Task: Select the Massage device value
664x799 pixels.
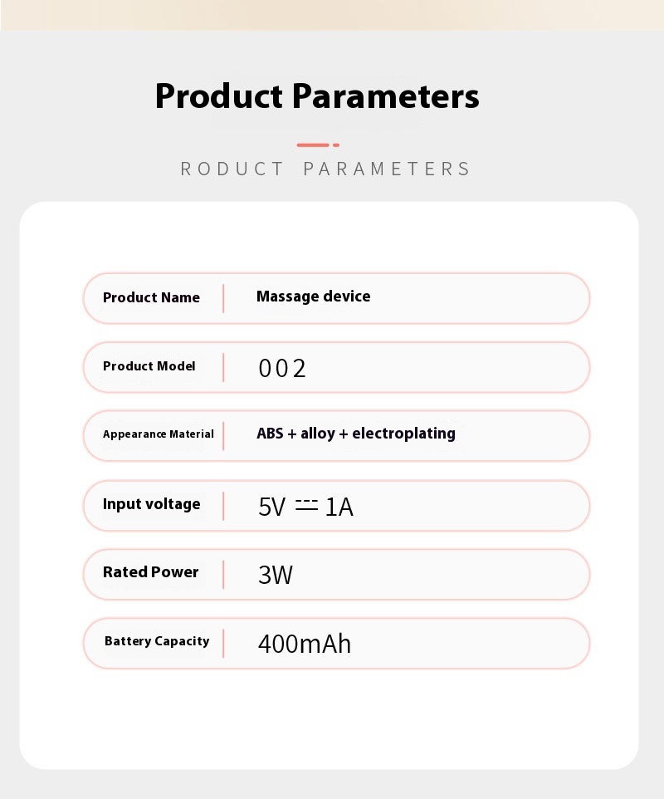Action: (313, 297)
